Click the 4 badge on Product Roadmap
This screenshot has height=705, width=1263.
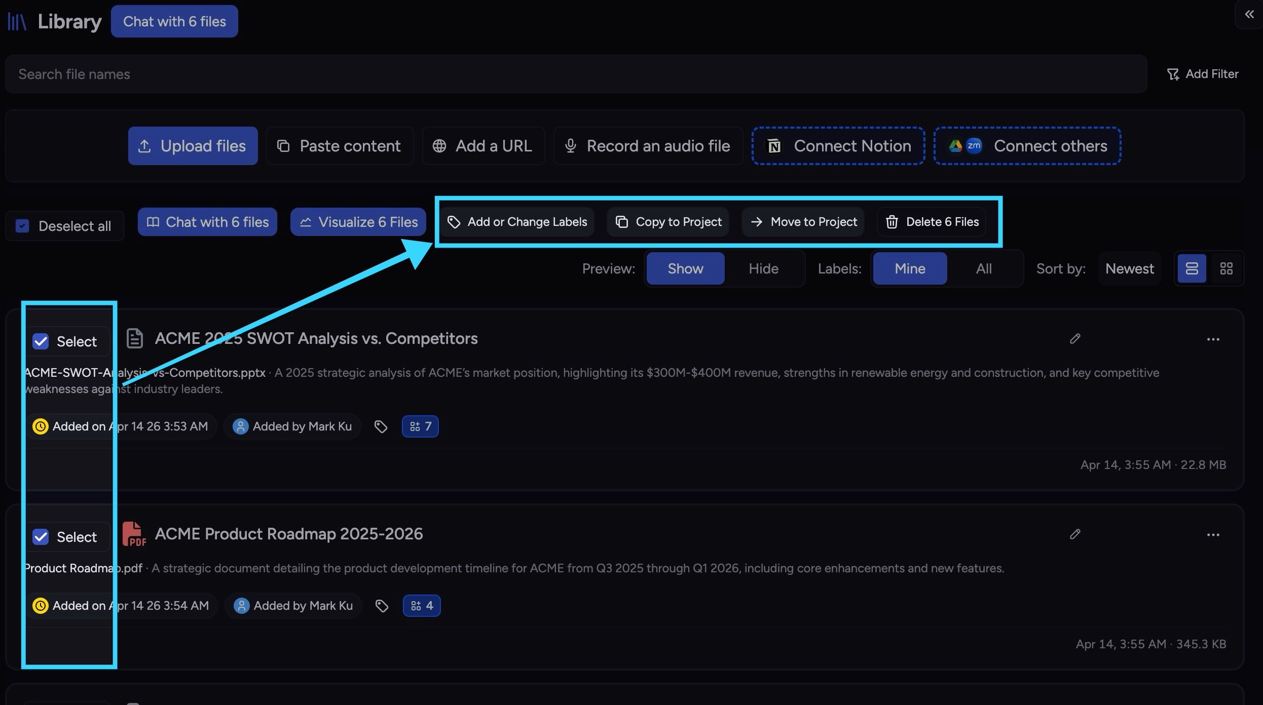click(422, 606)
